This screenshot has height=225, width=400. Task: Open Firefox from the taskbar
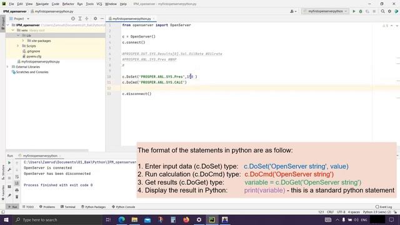[186, 219]
